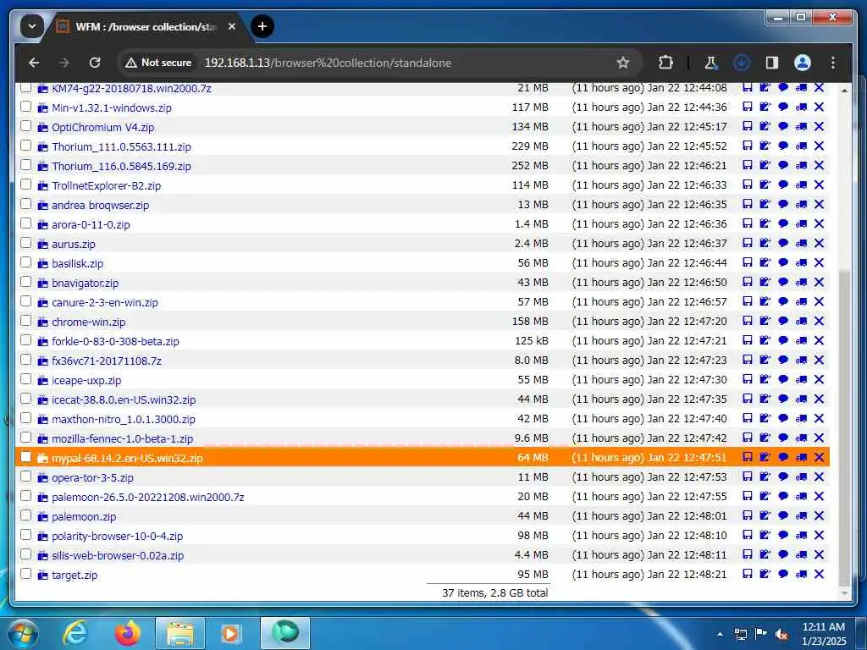The image size is (867, 650).
Task: Delete TrollnetExplorer-B2.zip using its X icon
Action: tap(820, 185)
